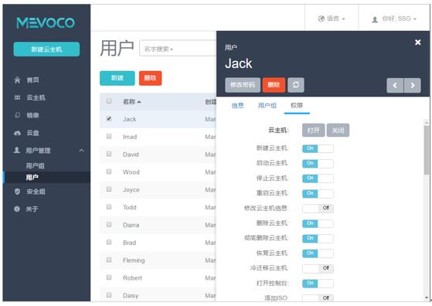
Task: Toggle 启动云主机 permission switch
Action: coord(318,164)
